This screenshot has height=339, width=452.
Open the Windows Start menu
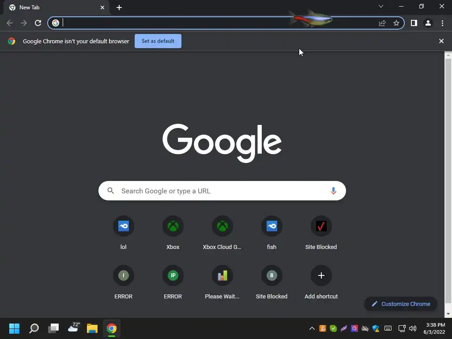click(x=14, y=328)
